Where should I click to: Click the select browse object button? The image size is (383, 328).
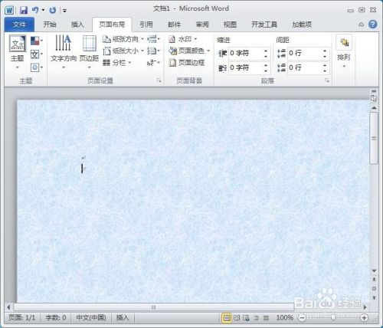point(374,288)
